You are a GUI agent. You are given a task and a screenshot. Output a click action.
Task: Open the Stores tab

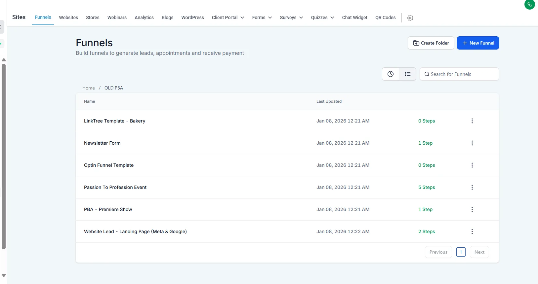(x=93, y=18)
